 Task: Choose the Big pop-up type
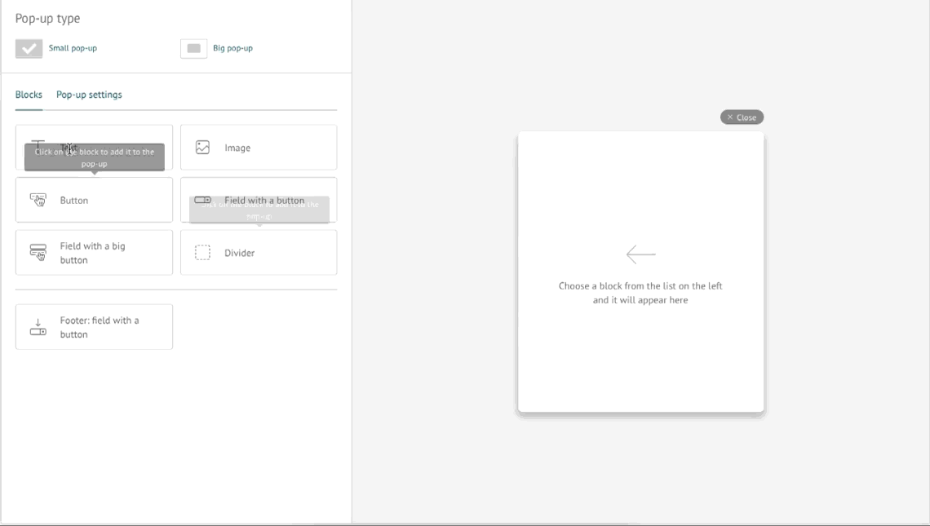[x=193, y=48]
